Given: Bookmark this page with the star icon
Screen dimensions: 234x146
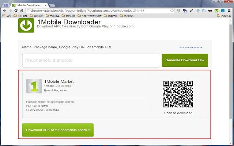Looking at the screenshot, I should tap(172, 11).
